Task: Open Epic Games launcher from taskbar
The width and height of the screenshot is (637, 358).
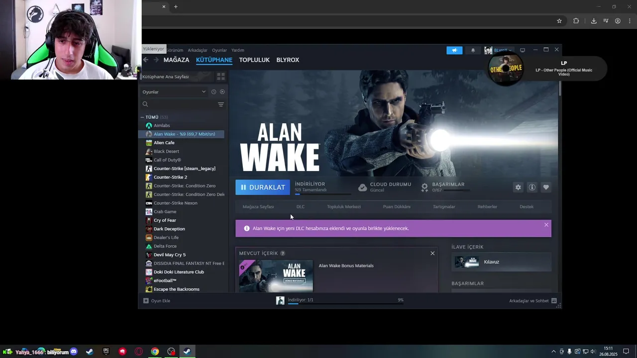Action: tap(106, 352)
